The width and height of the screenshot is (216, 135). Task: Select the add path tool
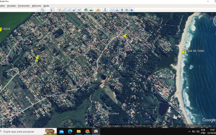click(69, 10)
